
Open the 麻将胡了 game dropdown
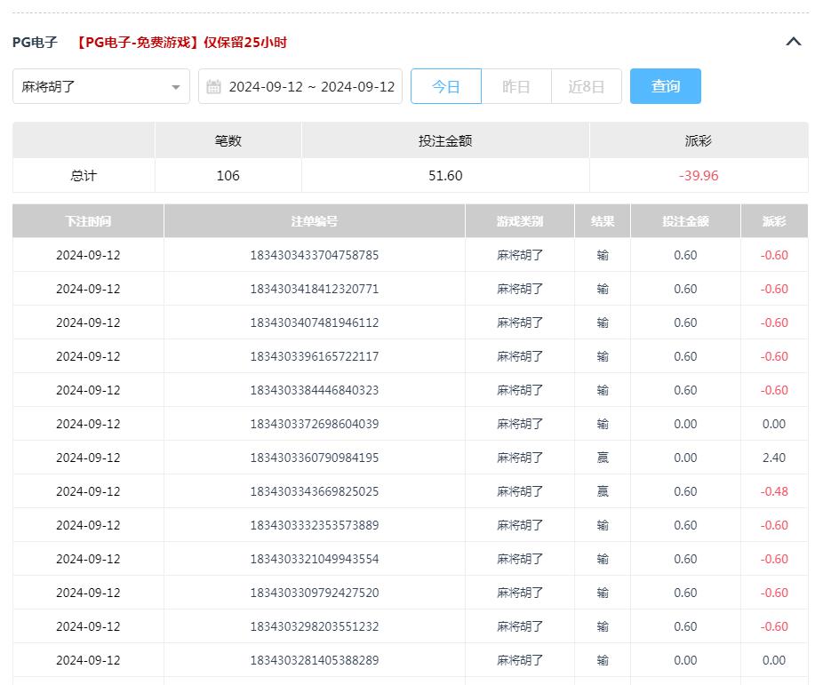click(x=101, y=86)
